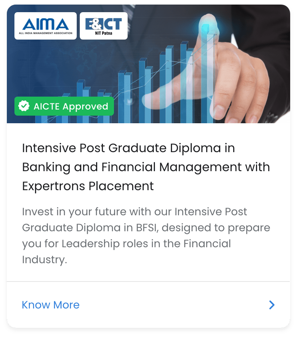Click the verified checkmark icon in the AICTE badge
The image size is (297, 337).
coord(24,106)
